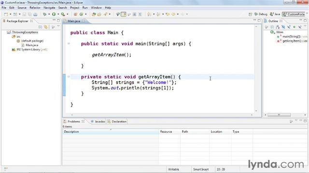Collapse All in Outline panel

[272, 27]
